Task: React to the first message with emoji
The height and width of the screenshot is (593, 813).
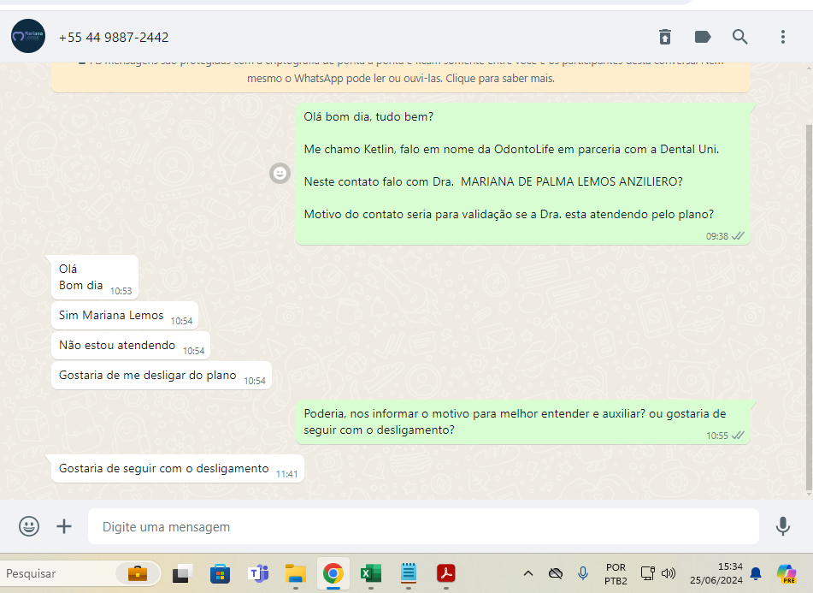Action: (280, 174)
